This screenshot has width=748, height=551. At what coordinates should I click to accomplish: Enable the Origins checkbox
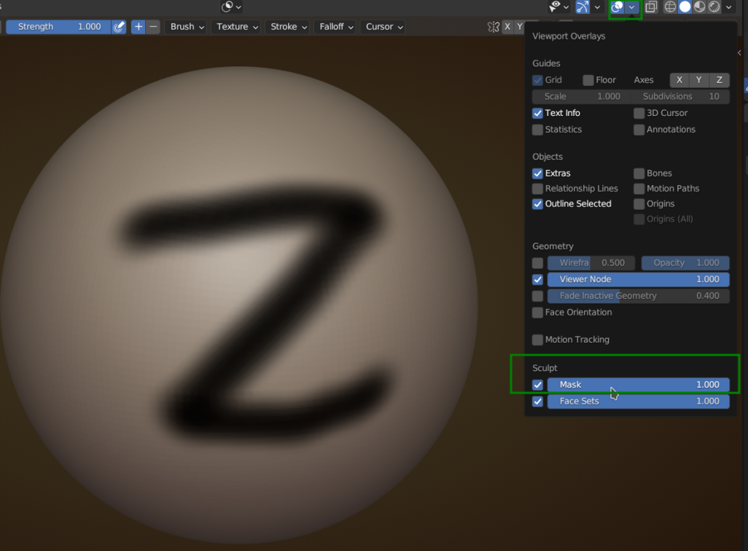click(x=639, y=203)
